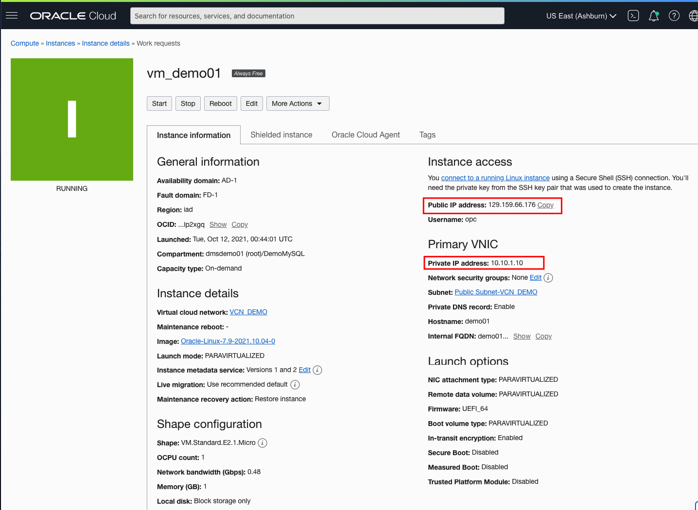Open connect to a running Linux instance link
The width and height of the screenshot is (698, 510).
(x=495, y=178)
